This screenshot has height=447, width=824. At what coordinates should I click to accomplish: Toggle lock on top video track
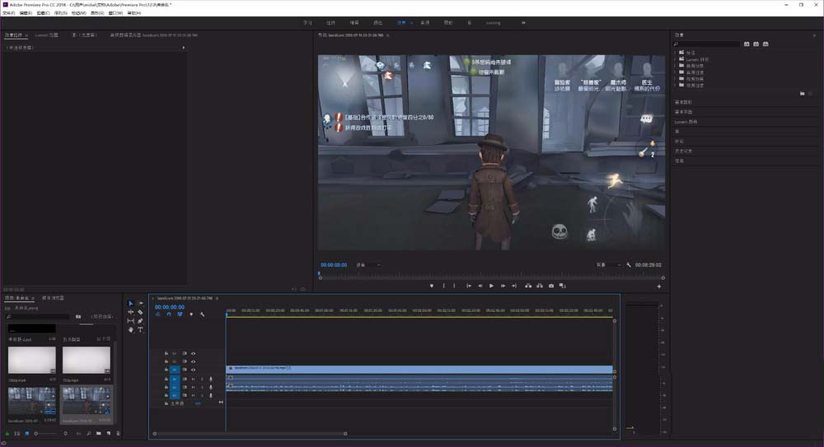point(166,353)
